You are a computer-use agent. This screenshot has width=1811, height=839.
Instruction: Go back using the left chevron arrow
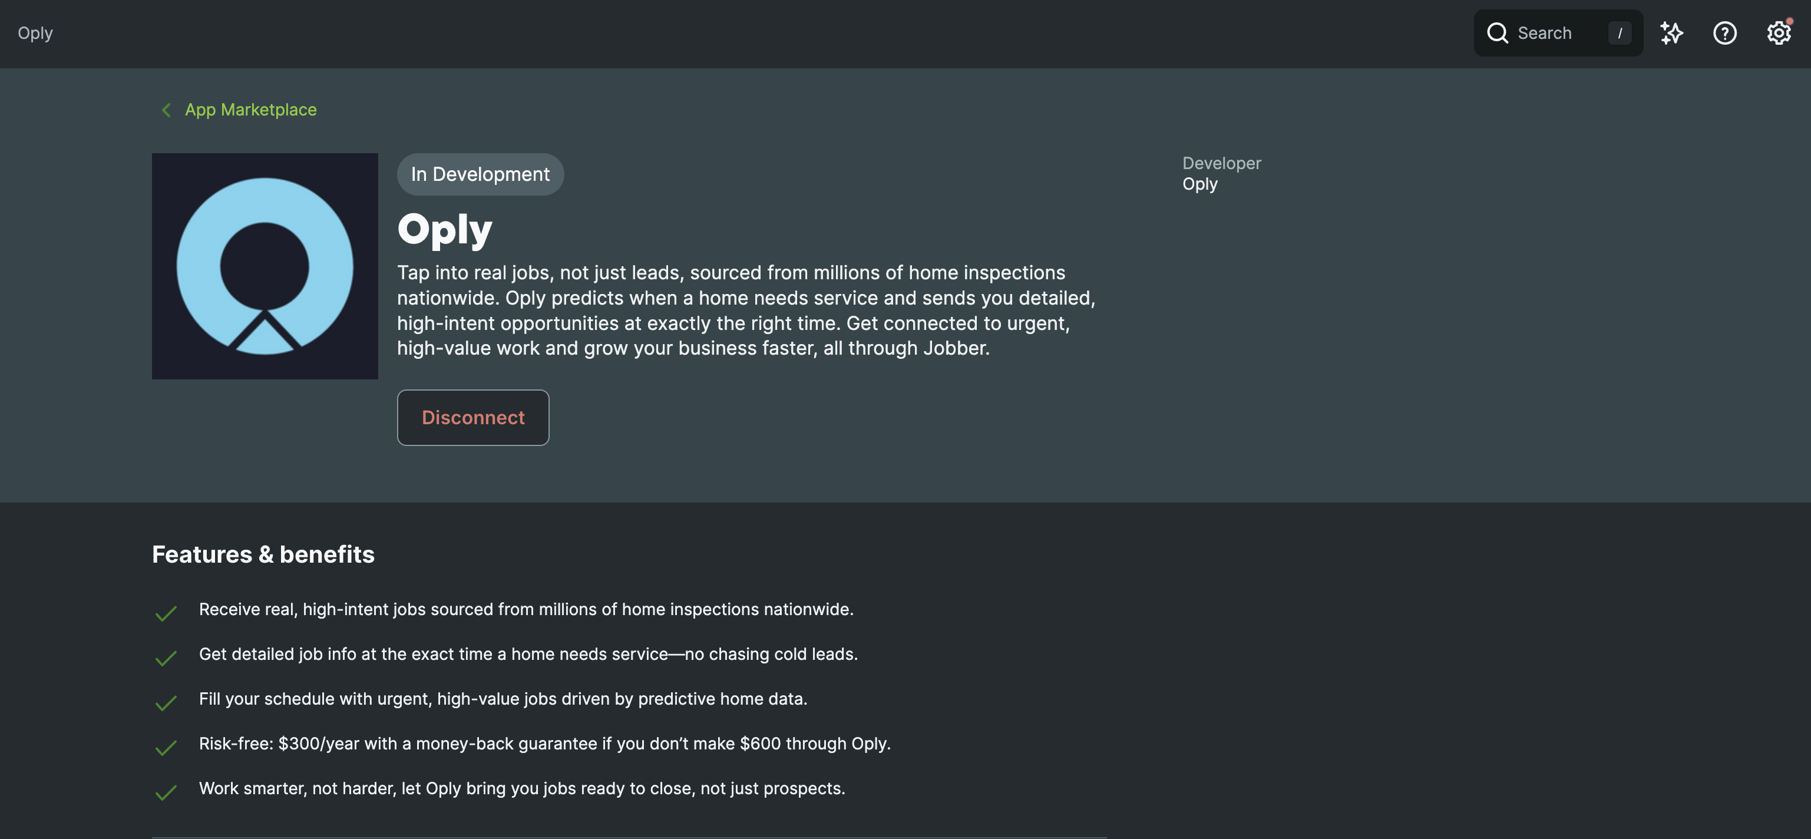click(x=166, y=110)
